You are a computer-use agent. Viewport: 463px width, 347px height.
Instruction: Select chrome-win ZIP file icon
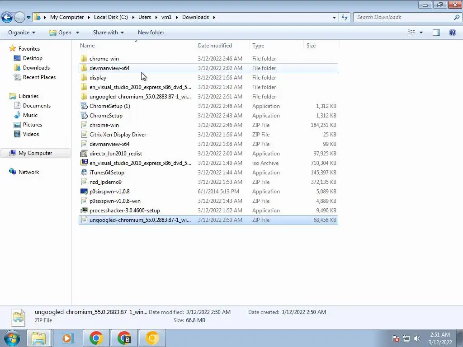click(x=84, y=125)
